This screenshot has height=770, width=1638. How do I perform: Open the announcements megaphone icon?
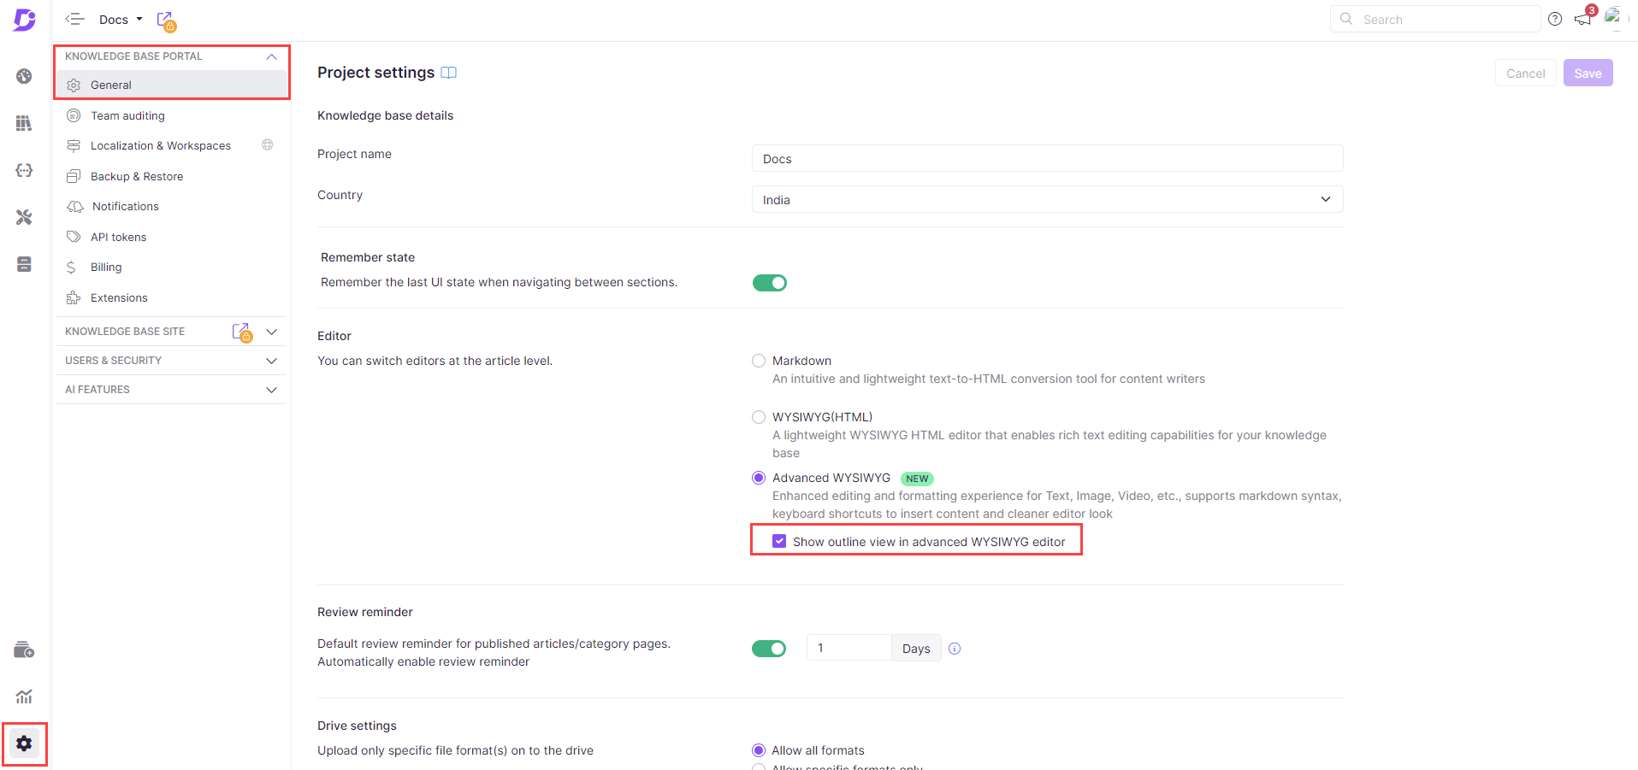(x=1582, y=19)
